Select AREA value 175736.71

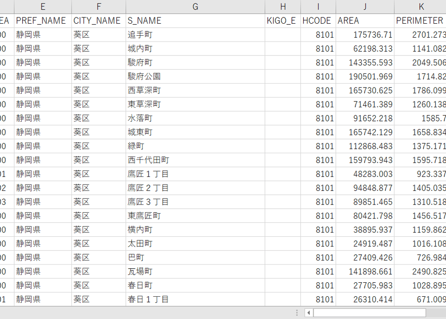point(365,34)
